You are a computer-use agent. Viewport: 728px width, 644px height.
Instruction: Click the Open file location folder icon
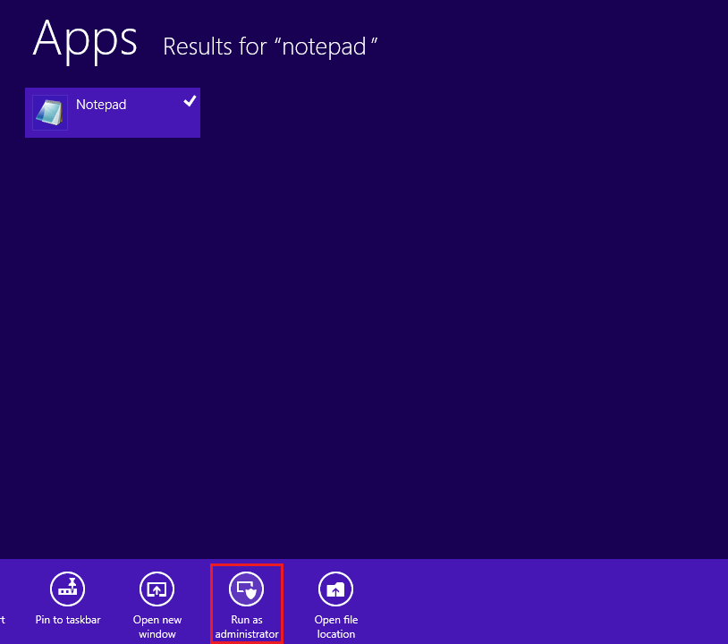click(335, 589)
